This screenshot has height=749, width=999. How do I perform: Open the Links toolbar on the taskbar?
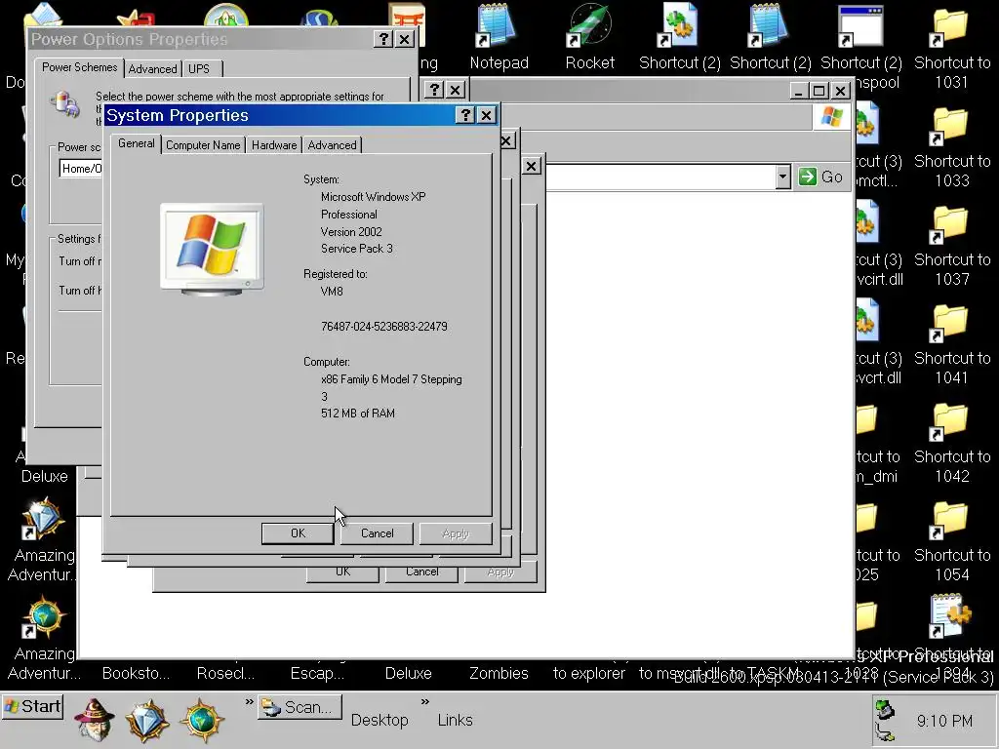tap(455, 721)
